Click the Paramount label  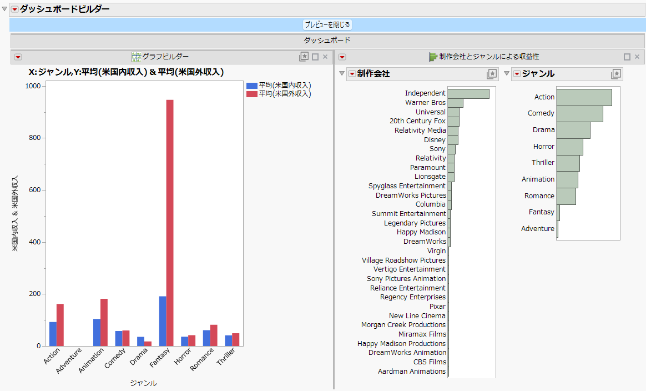(x=428, y=168)
